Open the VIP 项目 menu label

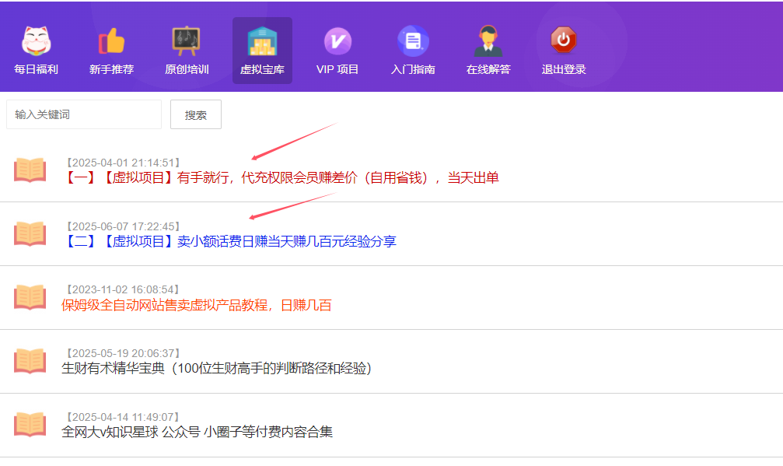pos(337,69)
